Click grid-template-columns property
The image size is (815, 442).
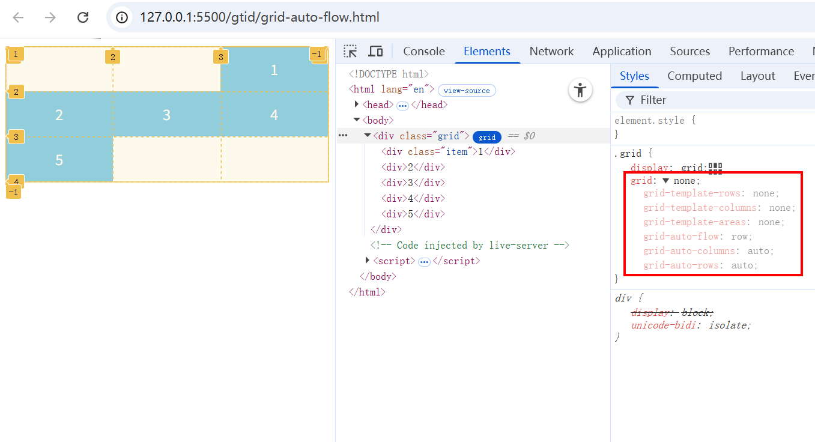(700, 208)
